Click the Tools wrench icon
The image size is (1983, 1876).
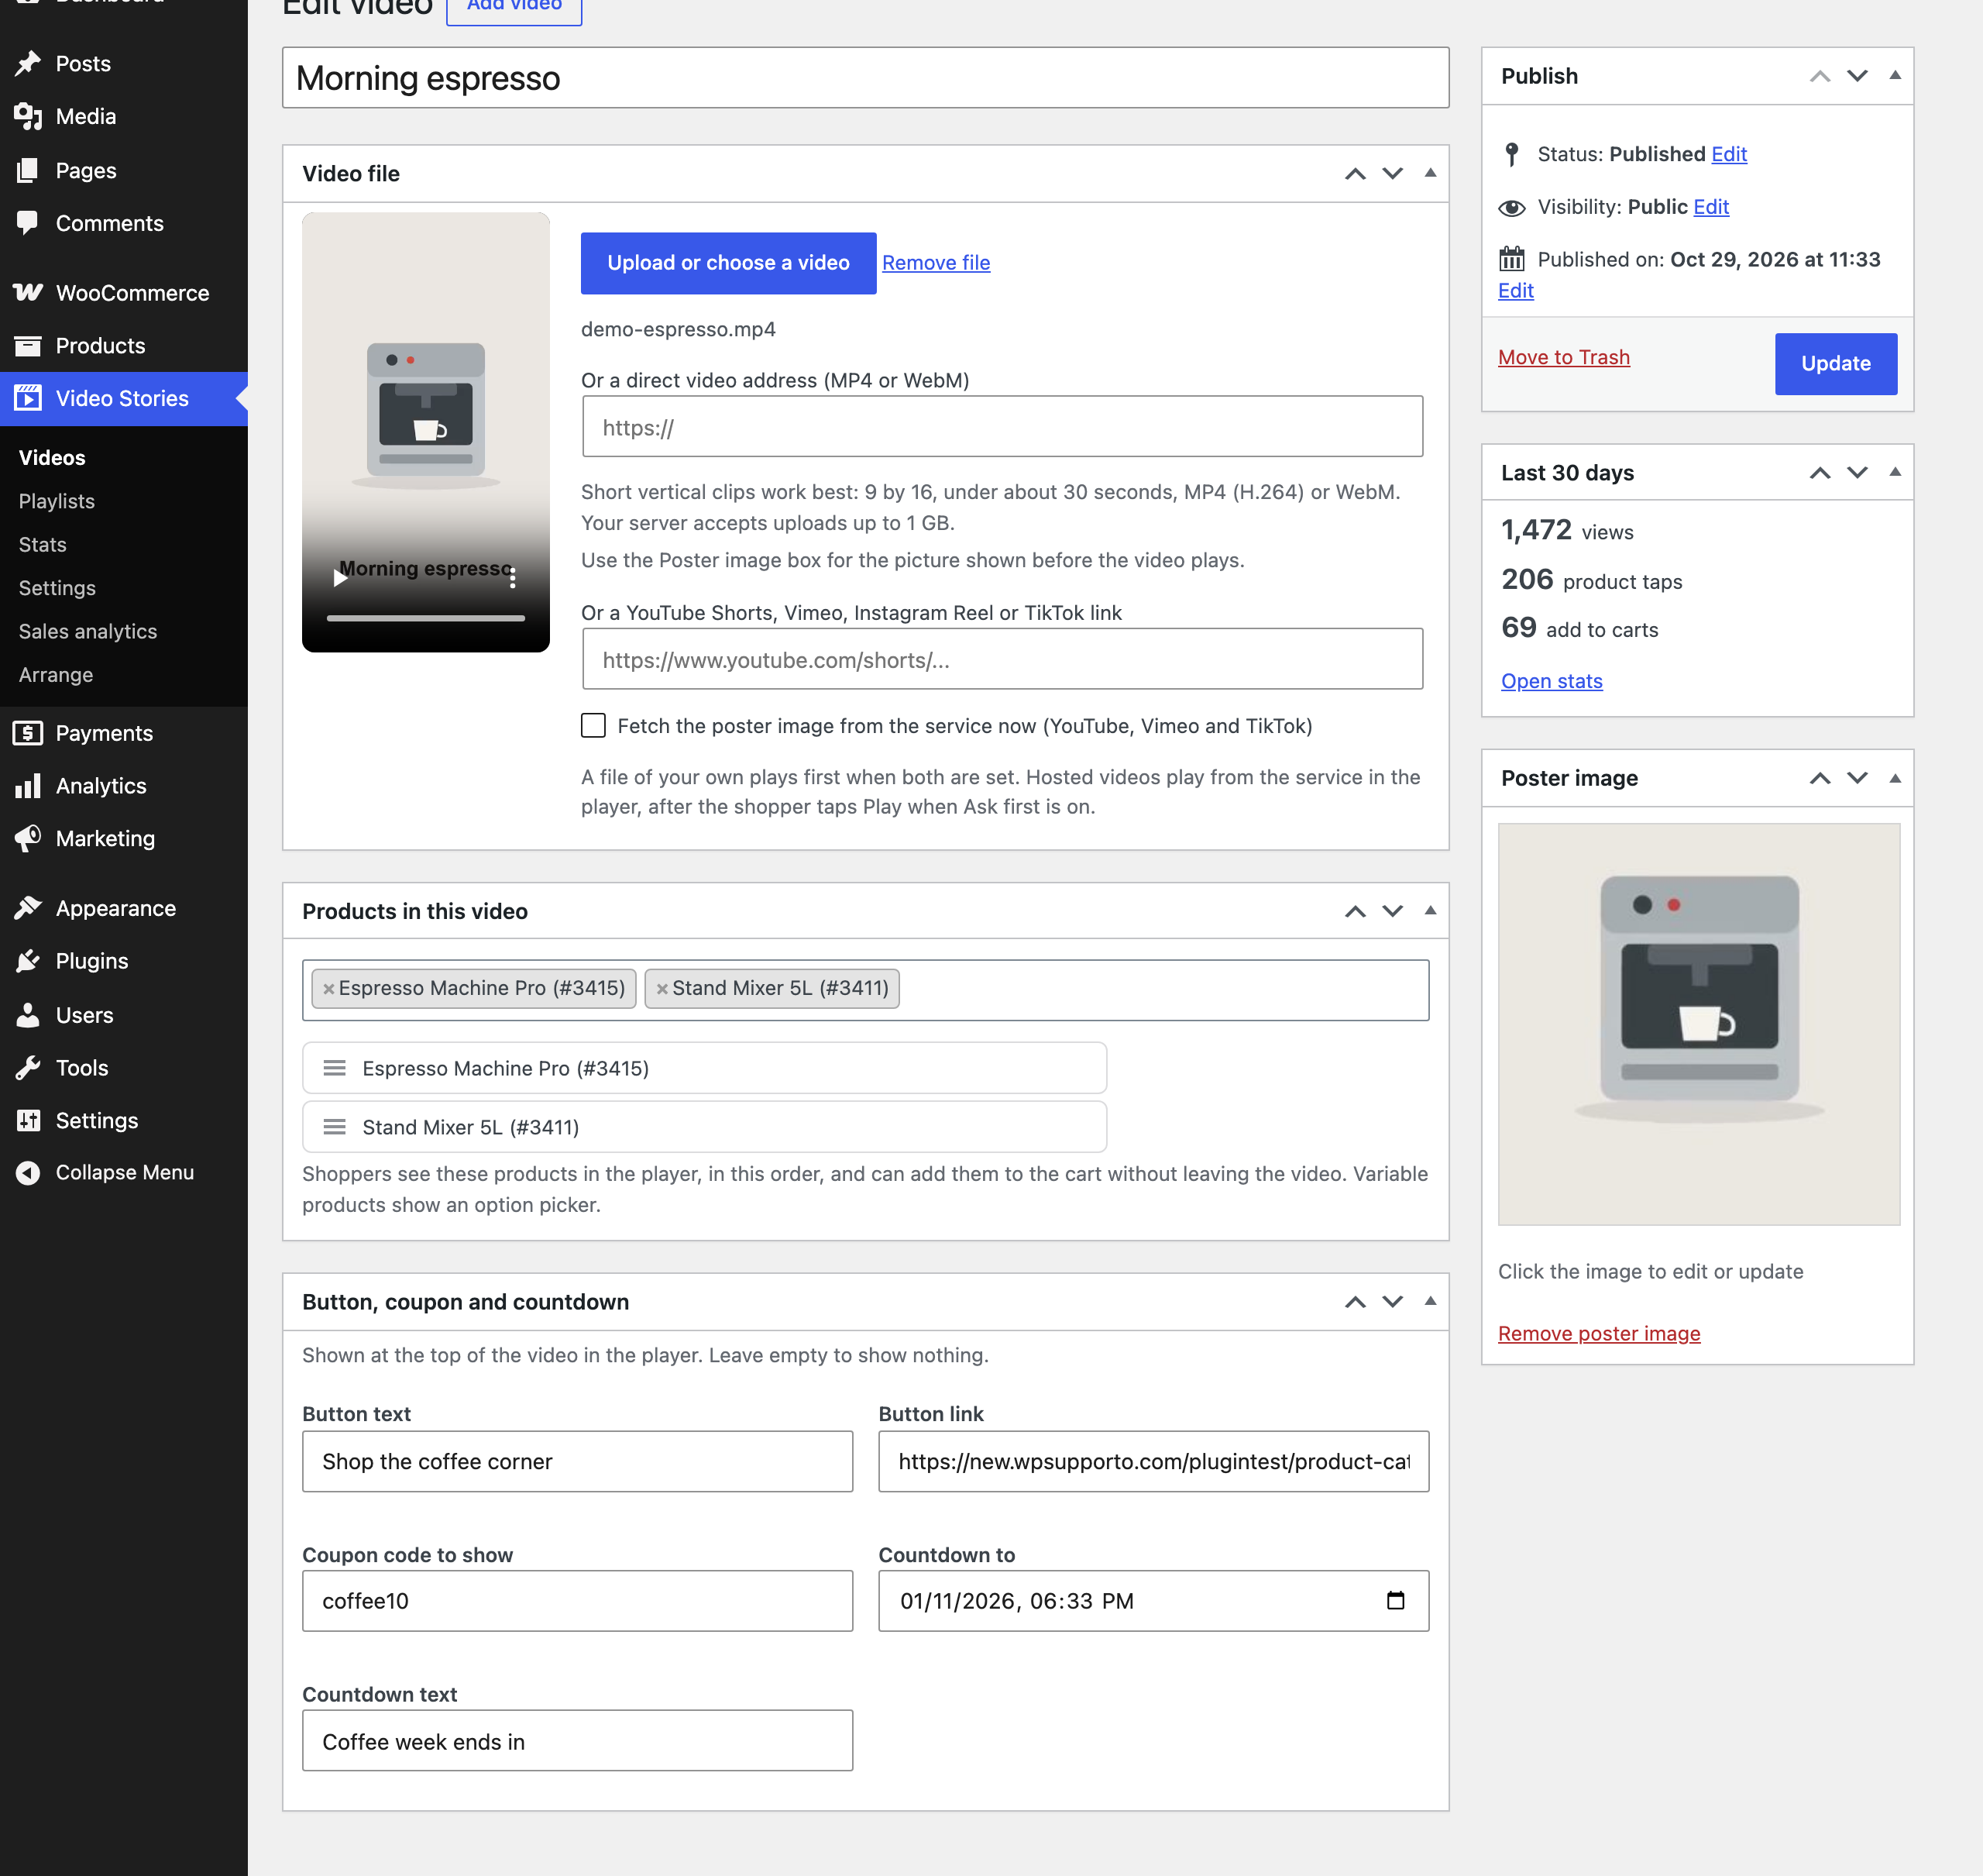28,1067
